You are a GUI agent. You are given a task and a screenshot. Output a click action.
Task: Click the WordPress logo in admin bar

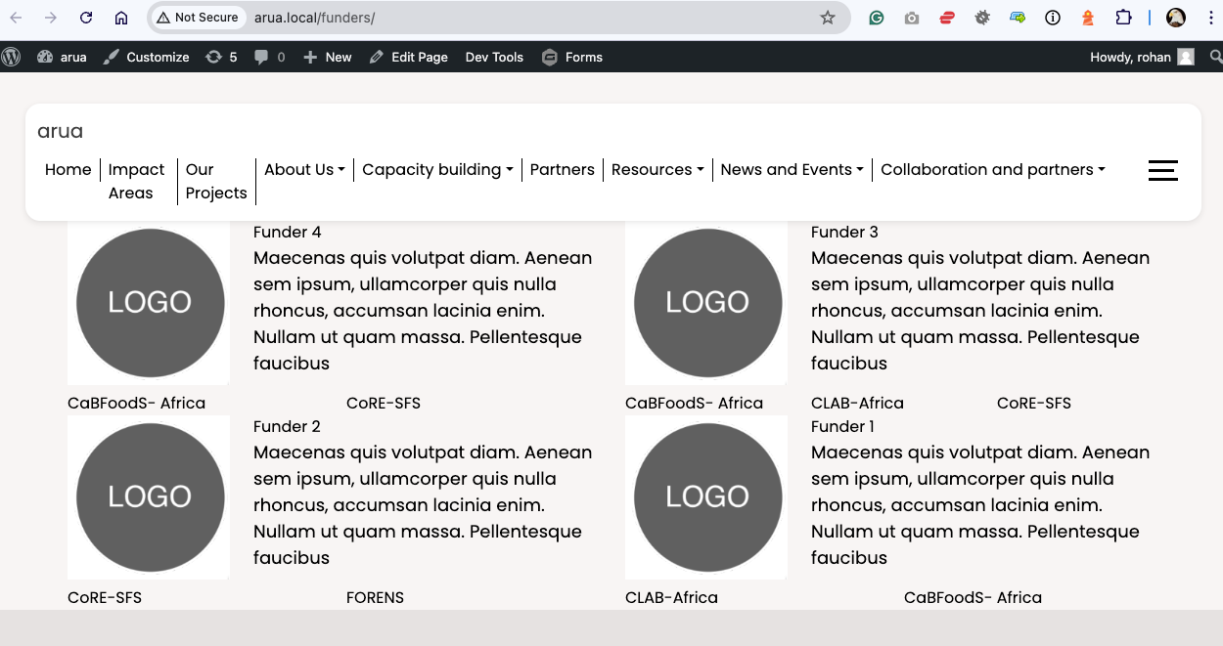(x=12, y=57)
